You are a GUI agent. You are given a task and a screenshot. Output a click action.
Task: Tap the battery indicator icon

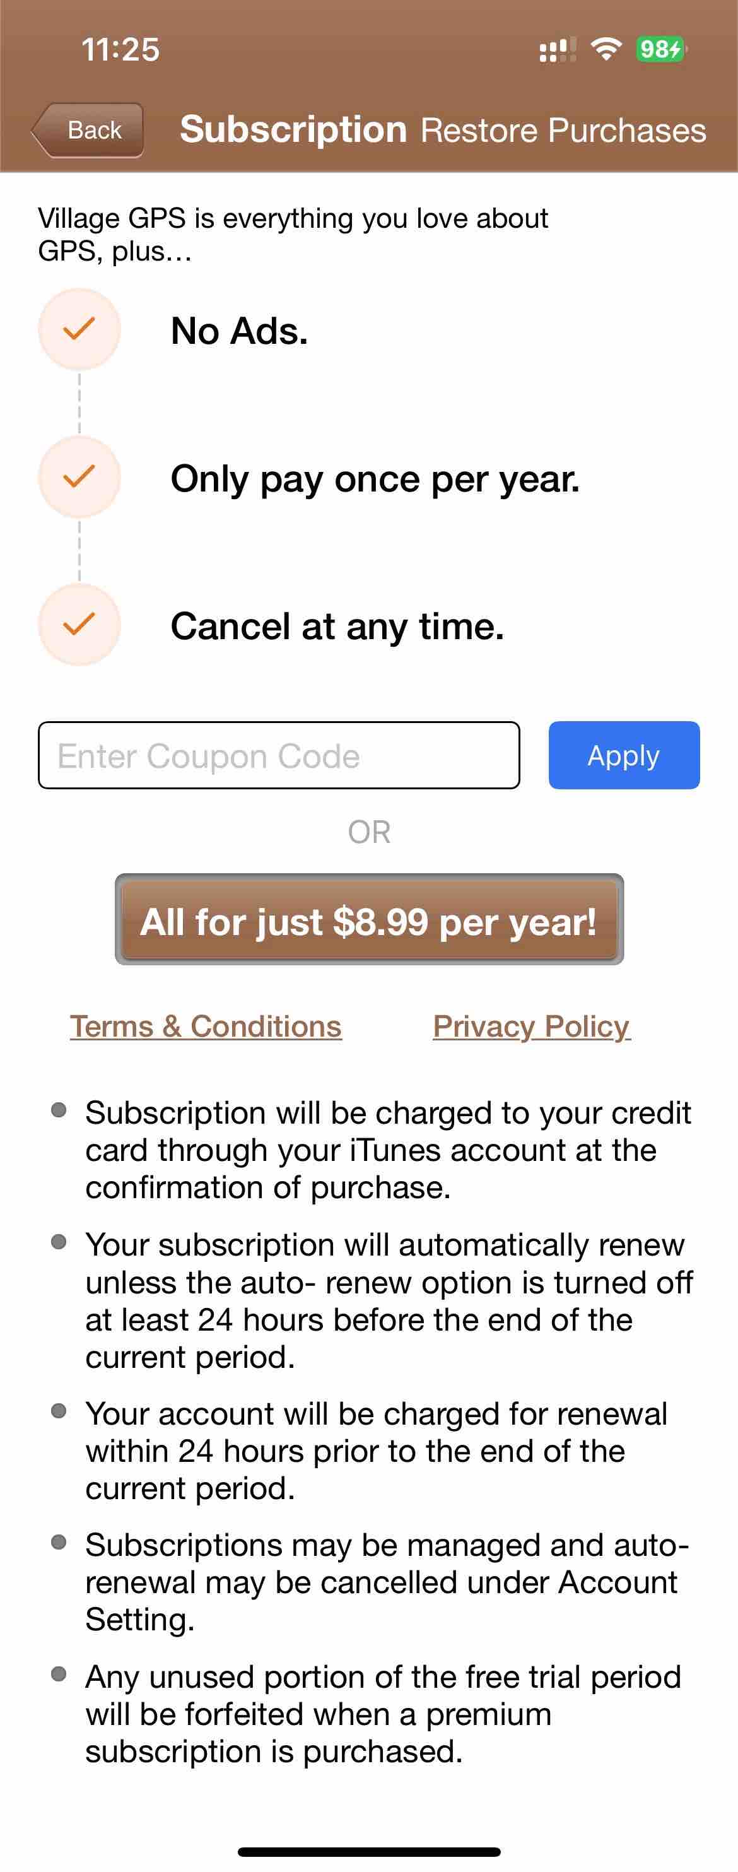tap(661, 49)
